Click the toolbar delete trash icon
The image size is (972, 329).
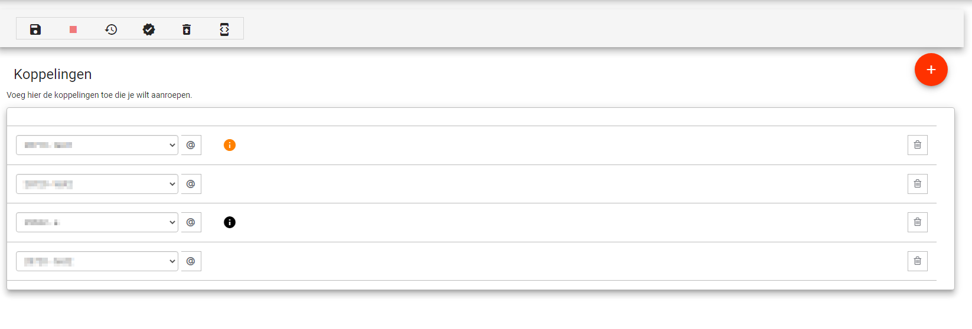[187, 29]
